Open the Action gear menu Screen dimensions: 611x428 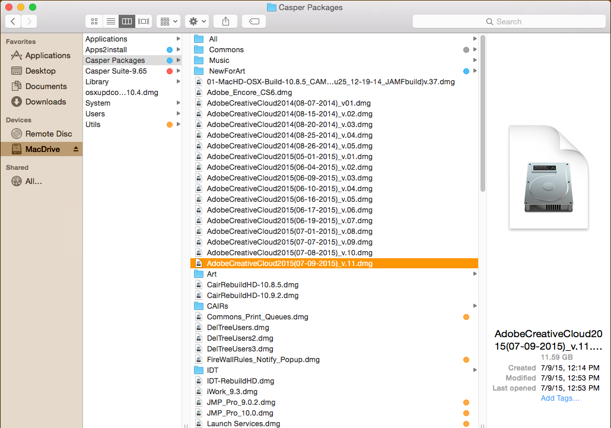pyautogui.click(x=197, y=21)
